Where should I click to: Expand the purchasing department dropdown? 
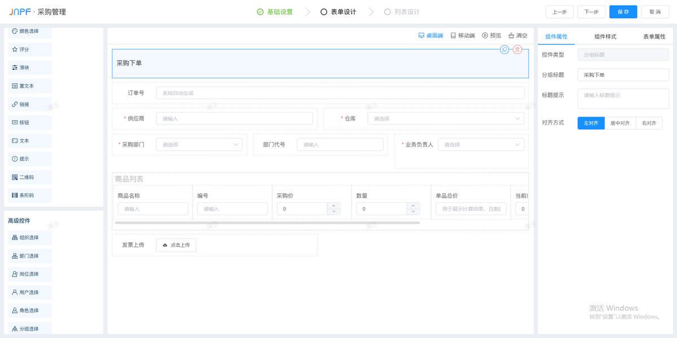coord(199,145)
